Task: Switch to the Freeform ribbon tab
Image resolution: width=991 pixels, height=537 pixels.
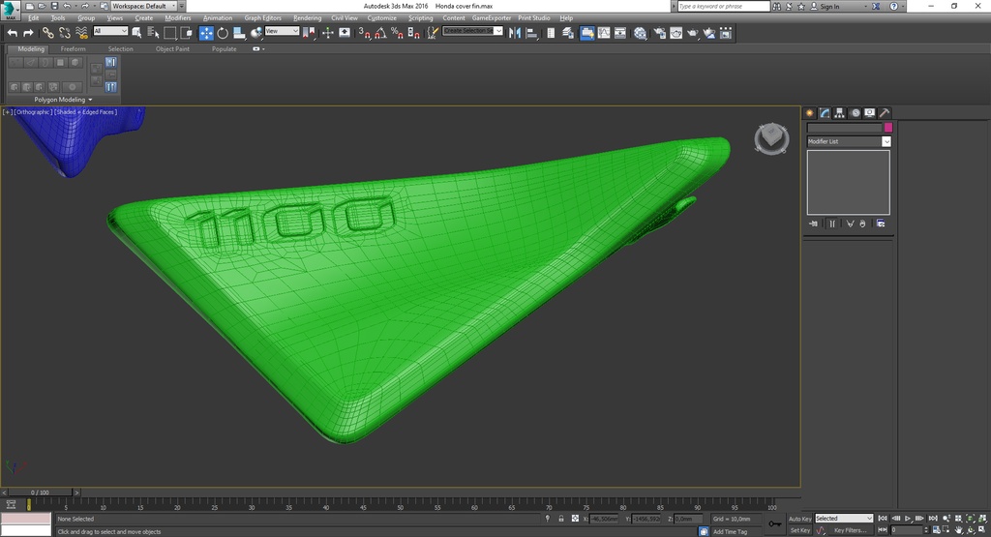Action: coord(73,48)
